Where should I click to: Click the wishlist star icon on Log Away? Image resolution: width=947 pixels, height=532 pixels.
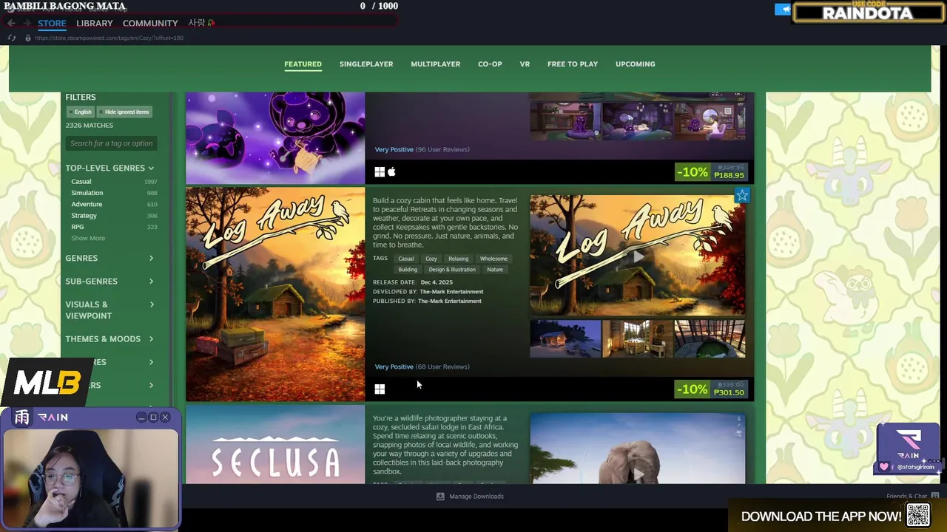coord(742,195)
